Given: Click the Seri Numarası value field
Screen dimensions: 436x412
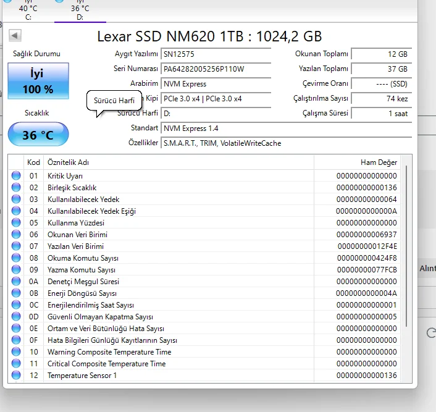Looking at the screenshot, I should point(216,69).
